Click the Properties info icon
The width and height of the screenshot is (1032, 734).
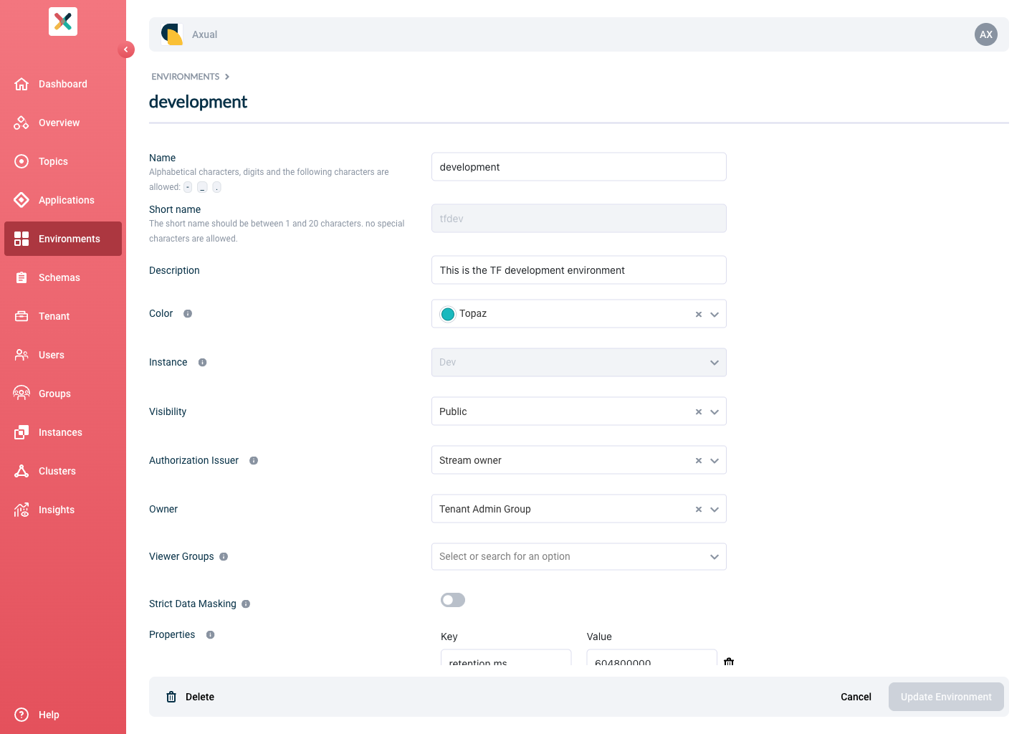211,635
